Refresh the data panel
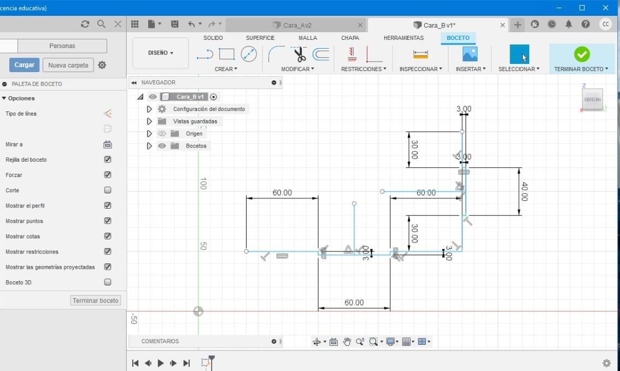 85,24
